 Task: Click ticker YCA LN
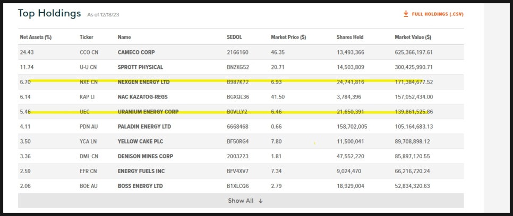(x=88, y=141)
